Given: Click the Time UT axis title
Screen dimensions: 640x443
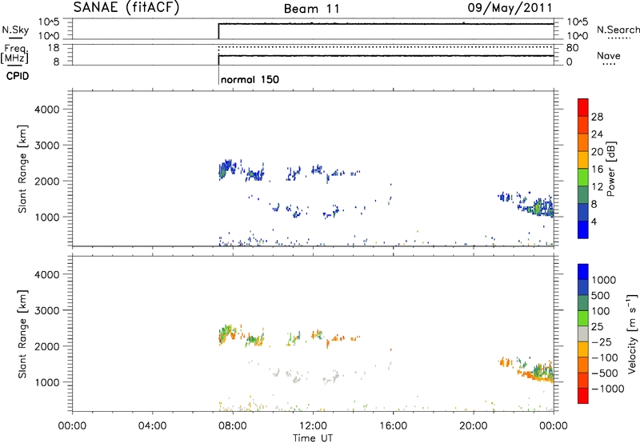Looking at the screenshot, I should tap(313, 438).
